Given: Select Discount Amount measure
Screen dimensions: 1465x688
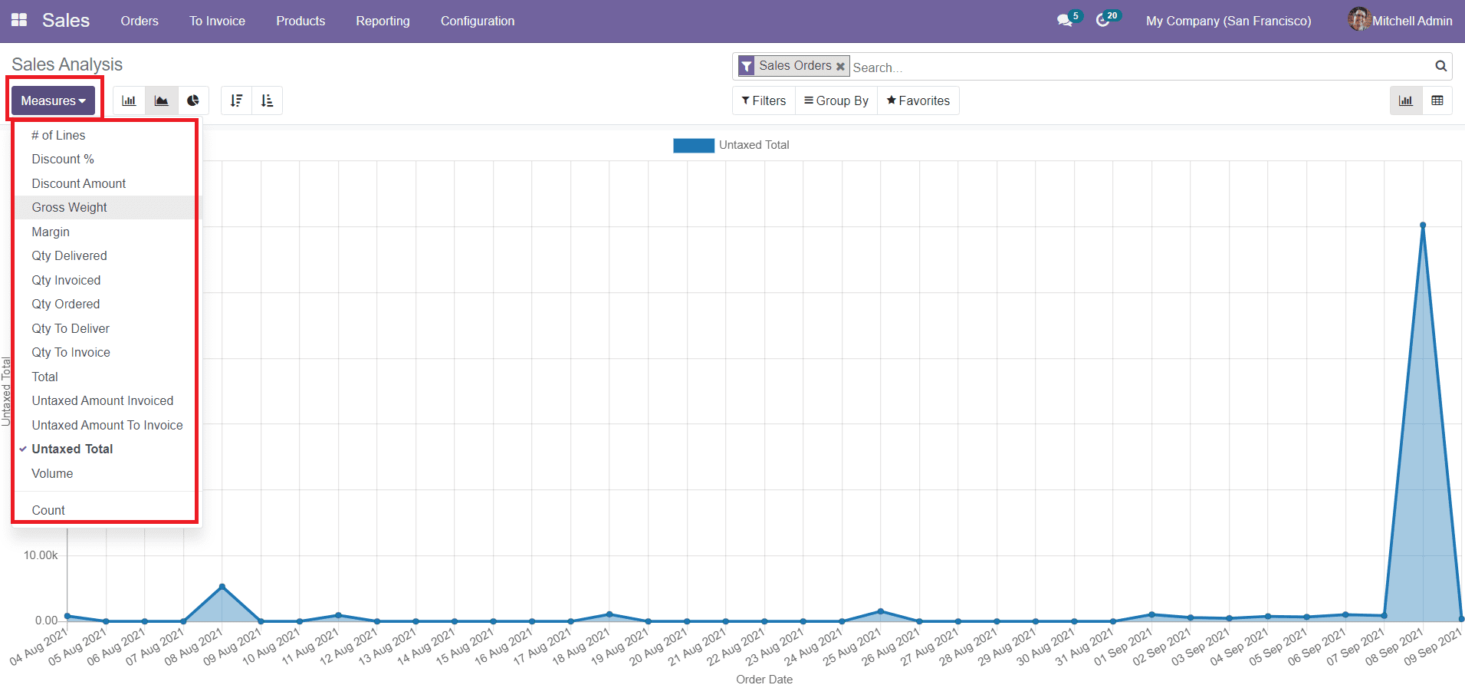Looking at the screenshot, I should point(107,183).
